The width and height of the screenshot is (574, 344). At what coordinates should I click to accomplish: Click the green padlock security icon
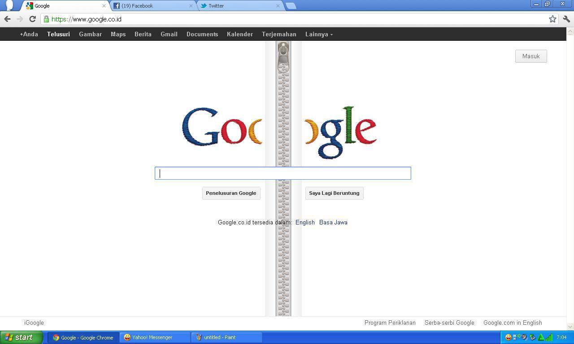[x=46, y=19]
